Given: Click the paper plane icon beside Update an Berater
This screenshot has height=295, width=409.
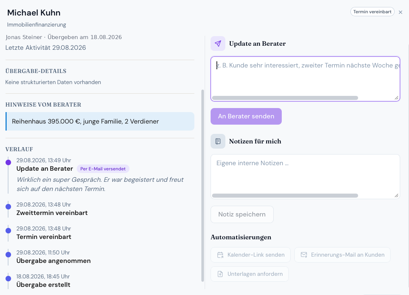Looking at the screenshot, I should click(218, 44).
